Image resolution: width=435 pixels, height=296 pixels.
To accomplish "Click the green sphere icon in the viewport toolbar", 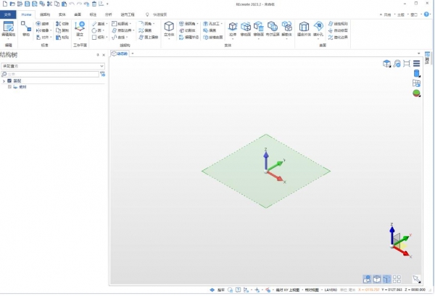I will coord(417,93).
